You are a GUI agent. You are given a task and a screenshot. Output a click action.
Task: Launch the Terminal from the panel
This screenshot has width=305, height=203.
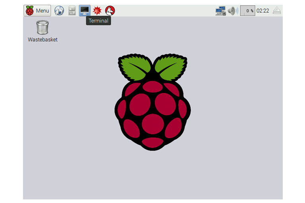point(85,10)
